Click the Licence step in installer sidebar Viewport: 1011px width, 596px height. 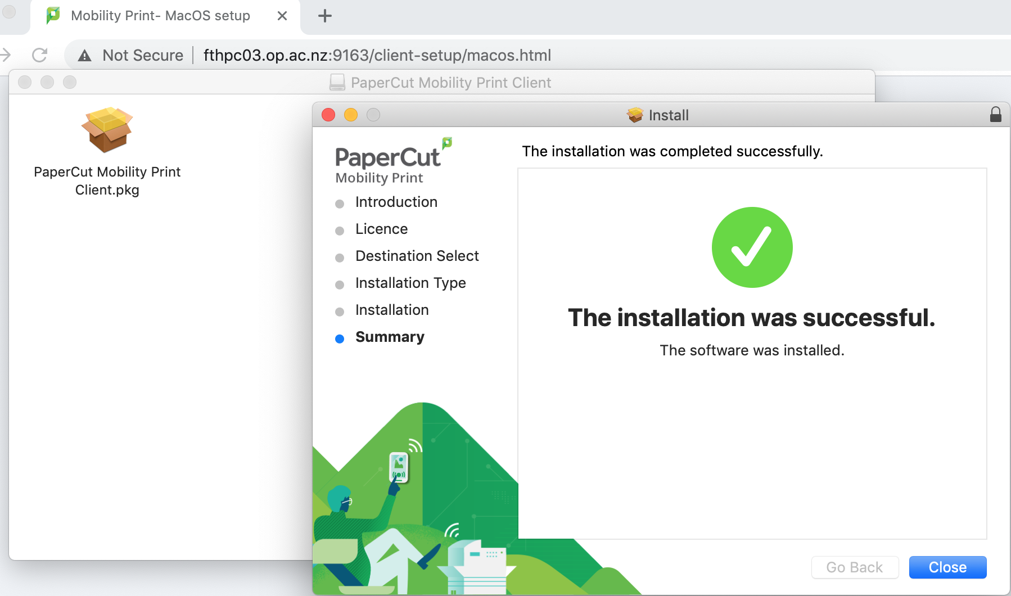pos(381,229)
